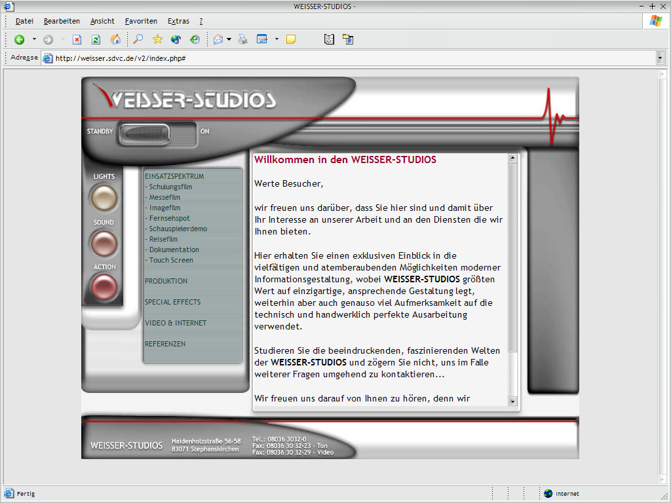Click the Stop loading icon

tap(77, 40)
